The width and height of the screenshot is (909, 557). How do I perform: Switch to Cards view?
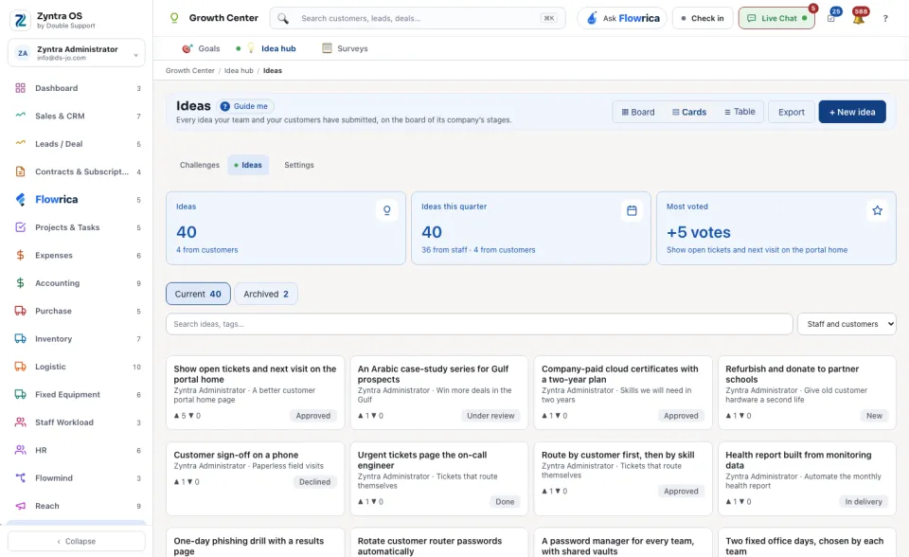pyautogui.click(x=689, y=112)
